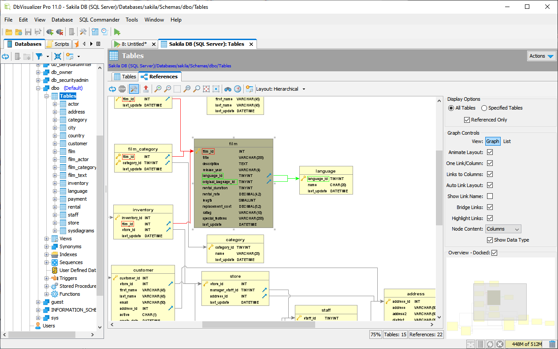This screenshot has height=349, width=558.
Task: Zoom in on the graph
Action: coord(158,89)
